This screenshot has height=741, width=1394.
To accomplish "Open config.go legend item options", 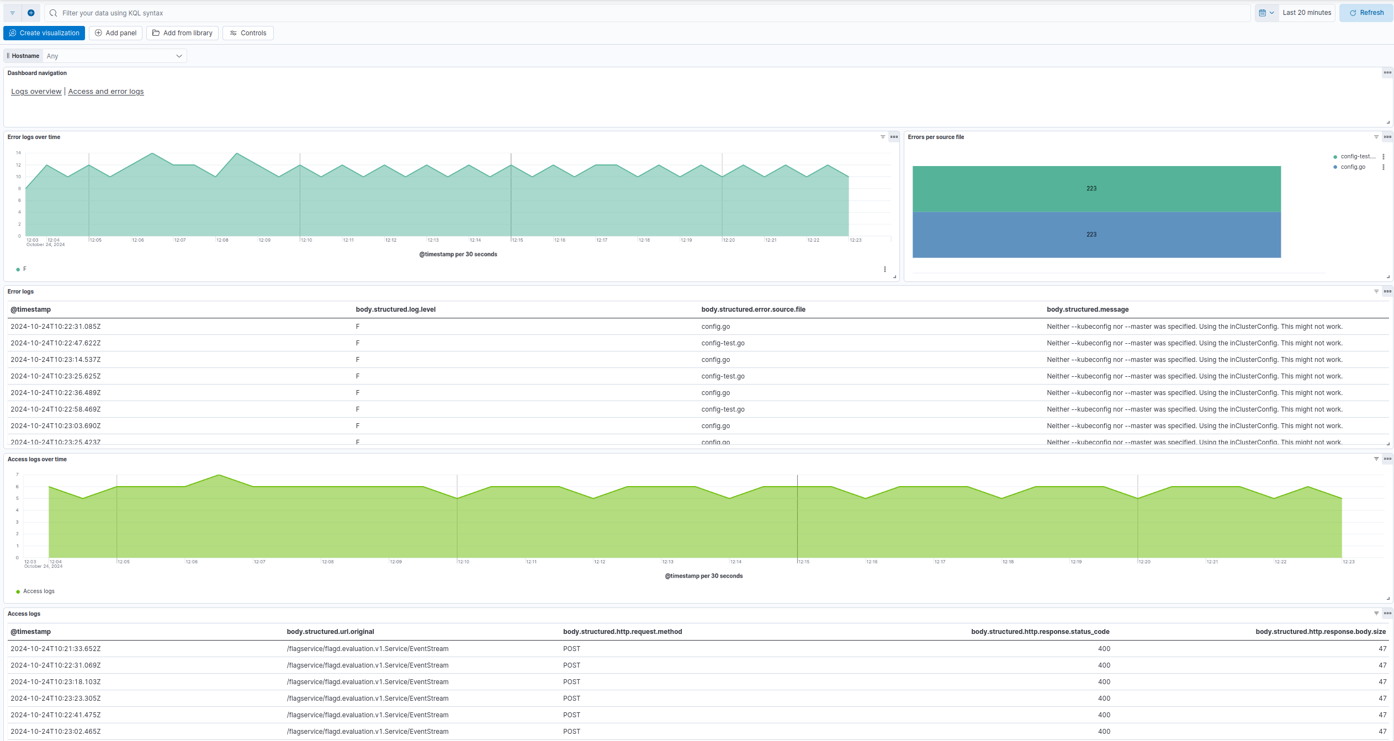I will (x=1384, y=167).
